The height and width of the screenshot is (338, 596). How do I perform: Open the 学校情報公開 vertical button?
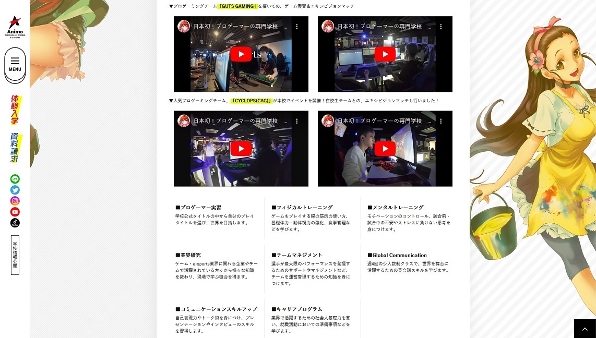[15, 255]
